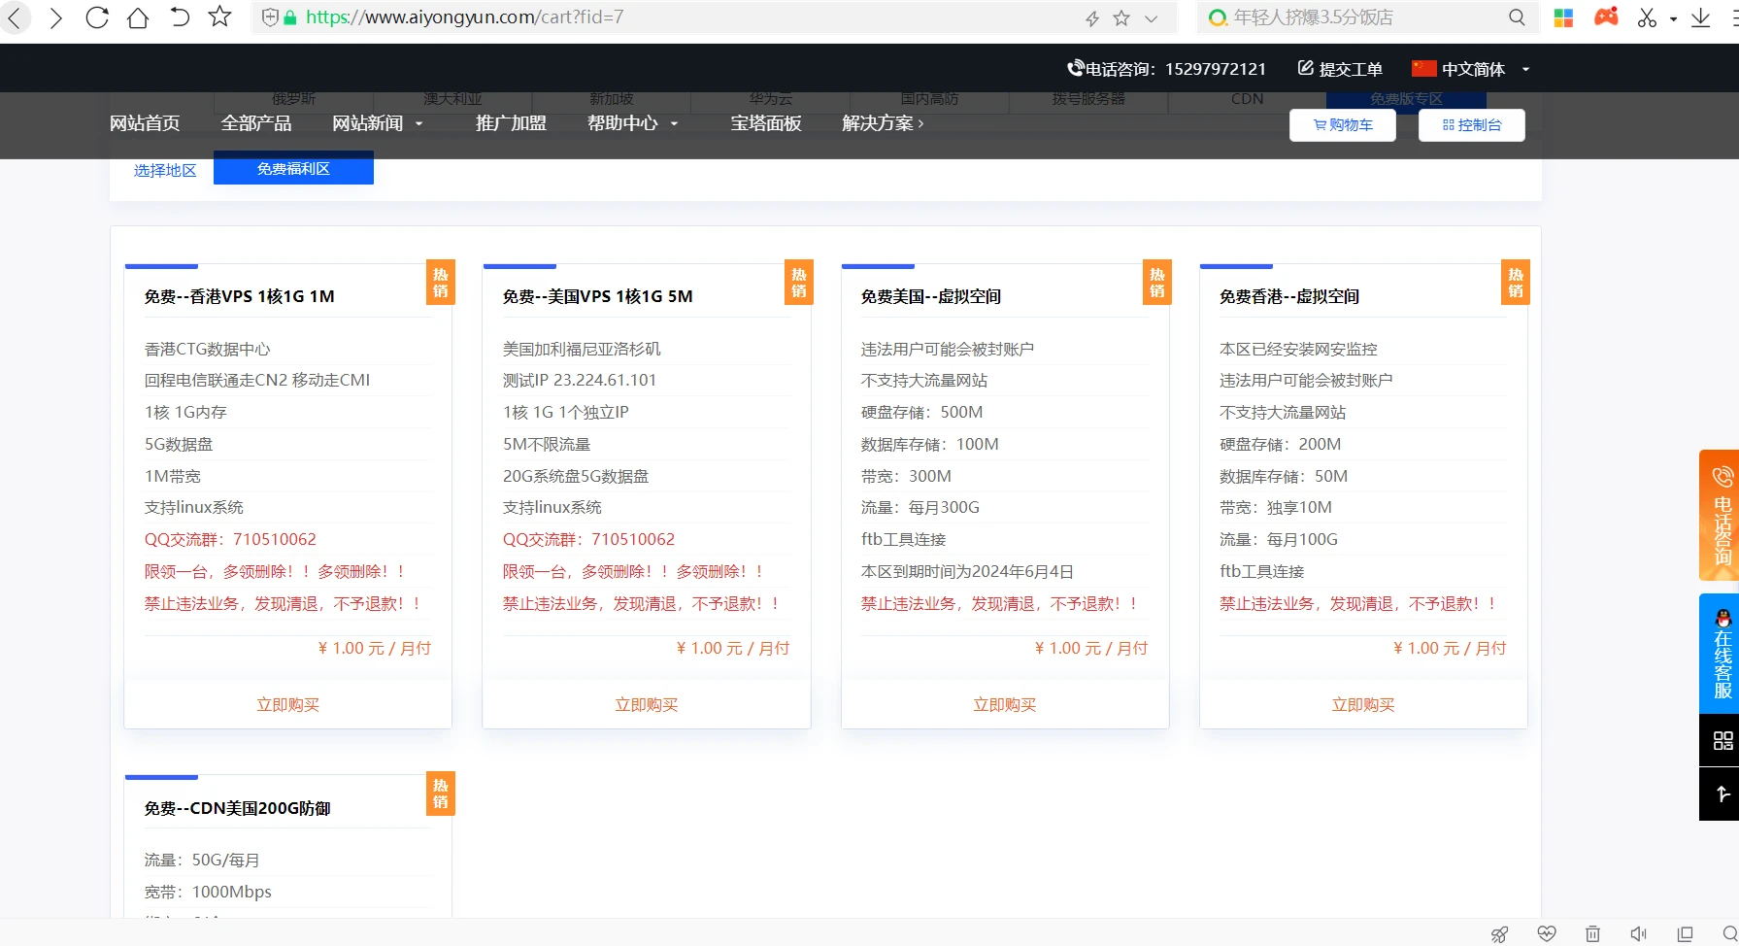The height and width of the screenshot is (946, 1739).
Task: Bookmark page with the star icon
Action: click(x=220, y=17)
